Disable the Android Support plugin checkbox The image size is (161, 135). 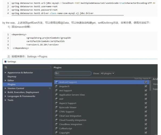pyautogui.click(x=146, y=82)
